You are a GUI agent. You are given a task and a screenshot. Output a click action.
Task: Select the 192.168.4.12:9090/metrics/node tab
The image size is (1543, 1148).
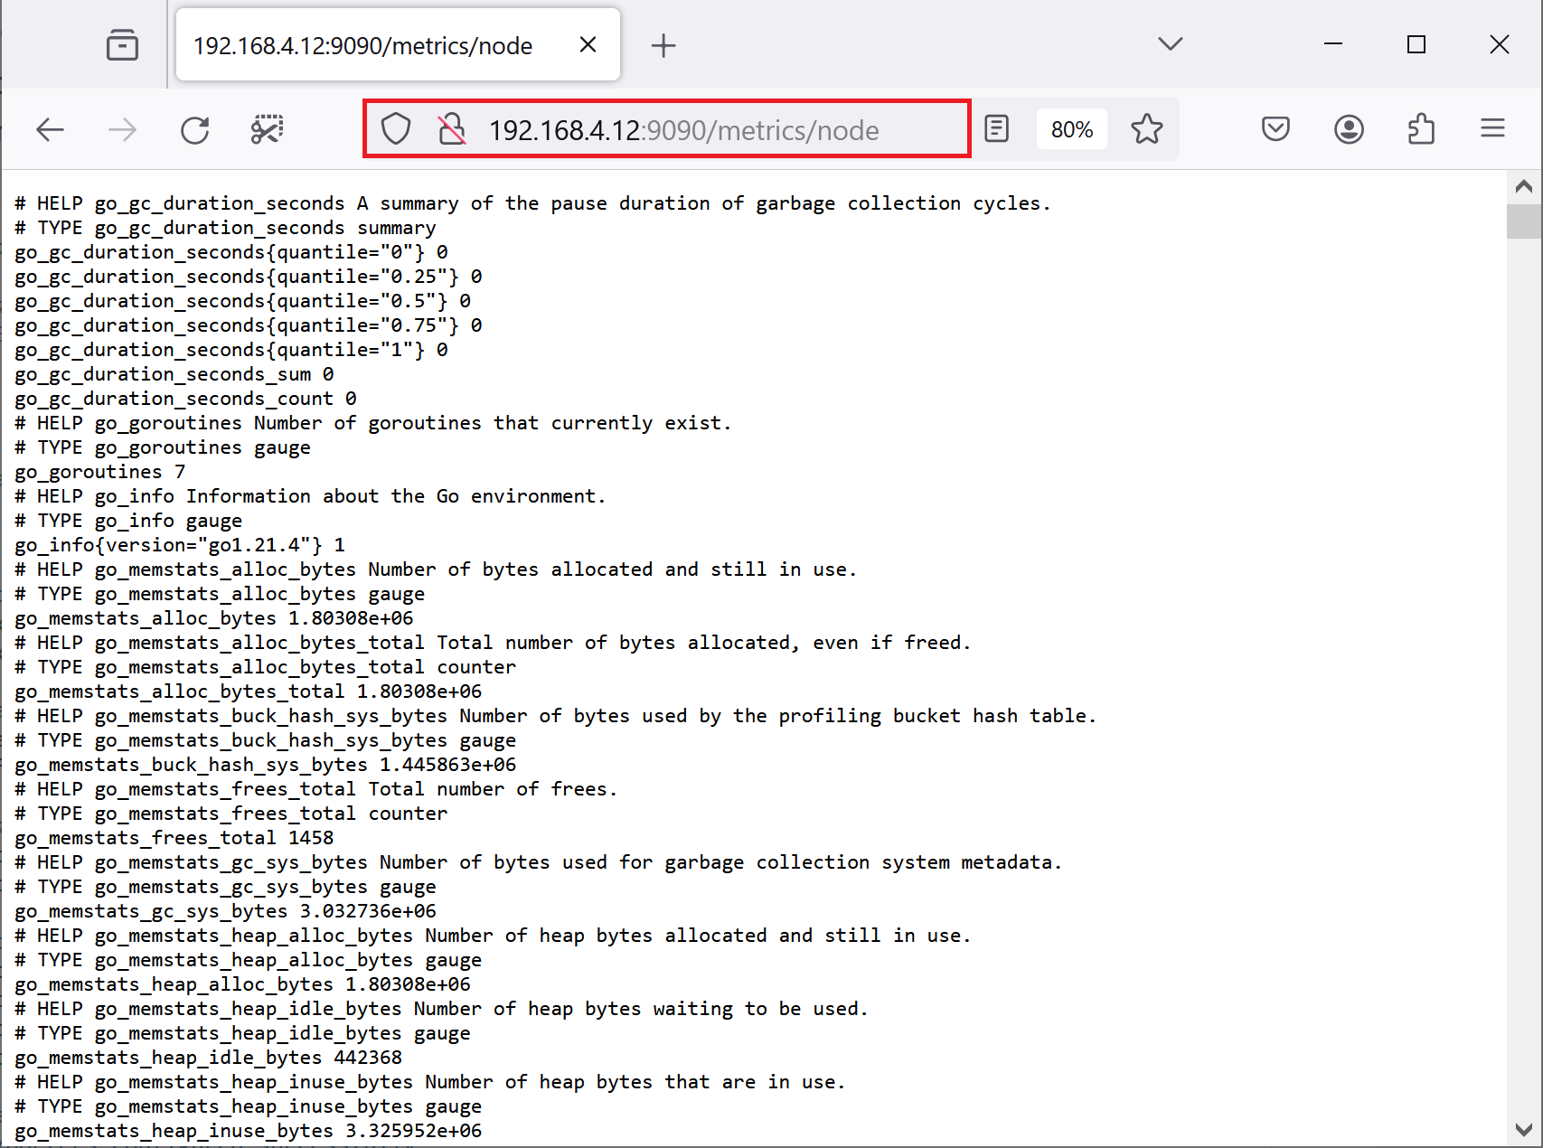(398, 44)
